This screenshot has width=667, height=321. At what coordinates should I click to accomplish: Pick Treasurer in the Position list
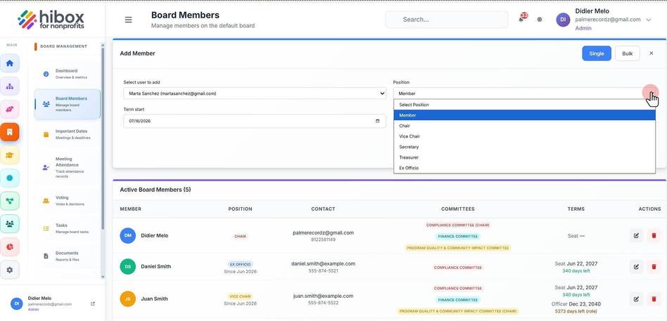(524, 157)
